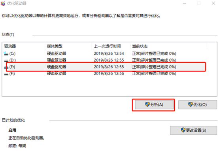Image resolution: width=219 pixels, height=151 pixels.
Task: Click 硬盘驱动器 media type in E: row
Action: point(57,67)
